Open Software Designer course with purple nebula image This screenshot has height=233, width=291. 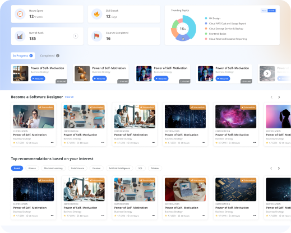[x=236, y=116]
